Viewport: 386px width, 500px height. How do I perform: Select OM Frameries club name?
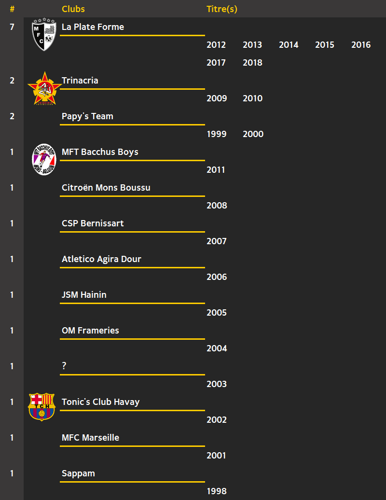tap(90, 330)
